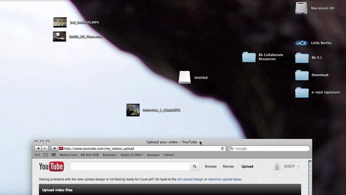Open the 3rd_SmithHS.MP4 video file
The image size is (346, 195).
[x=60, y=22]
